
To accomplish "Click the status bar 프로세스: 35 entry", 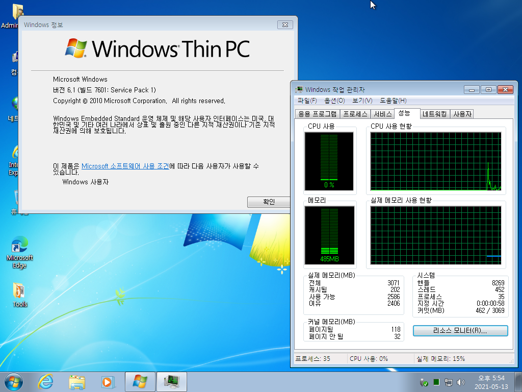I will (x=312, y=359).
